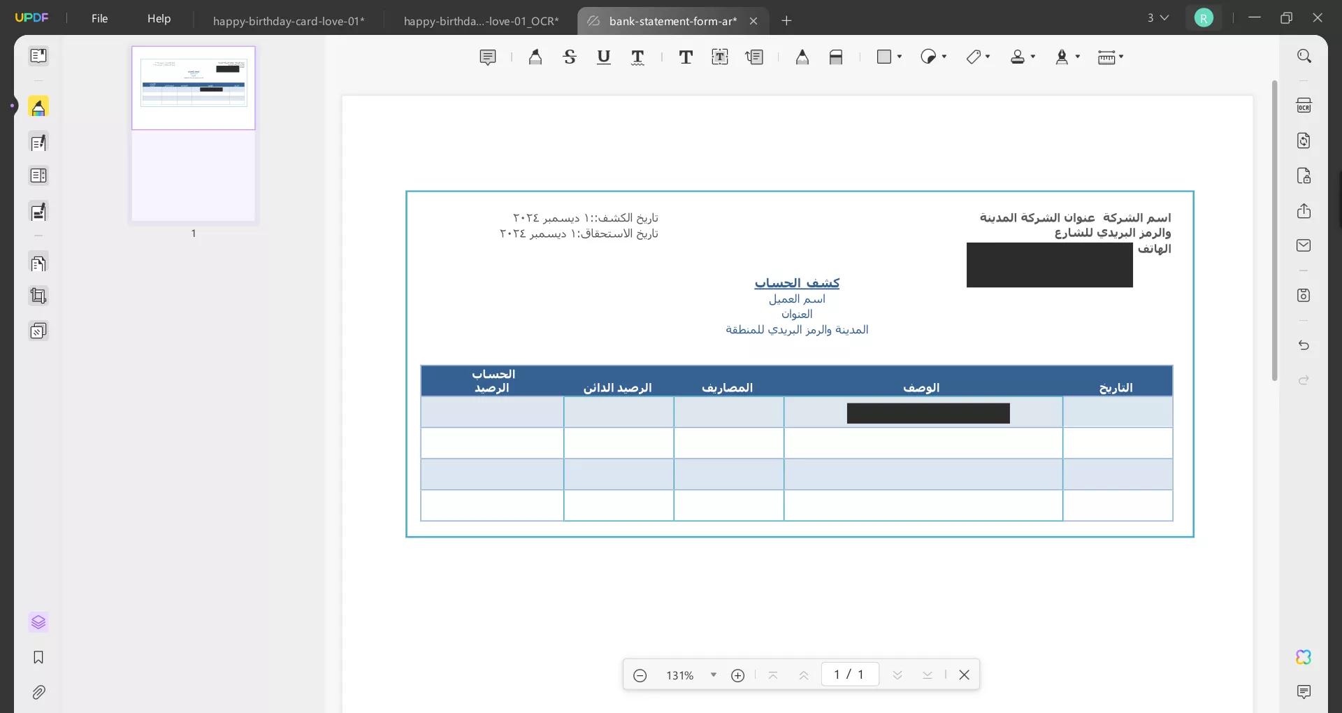
Task: Choose the underline text tool
Action: point(604,57)
